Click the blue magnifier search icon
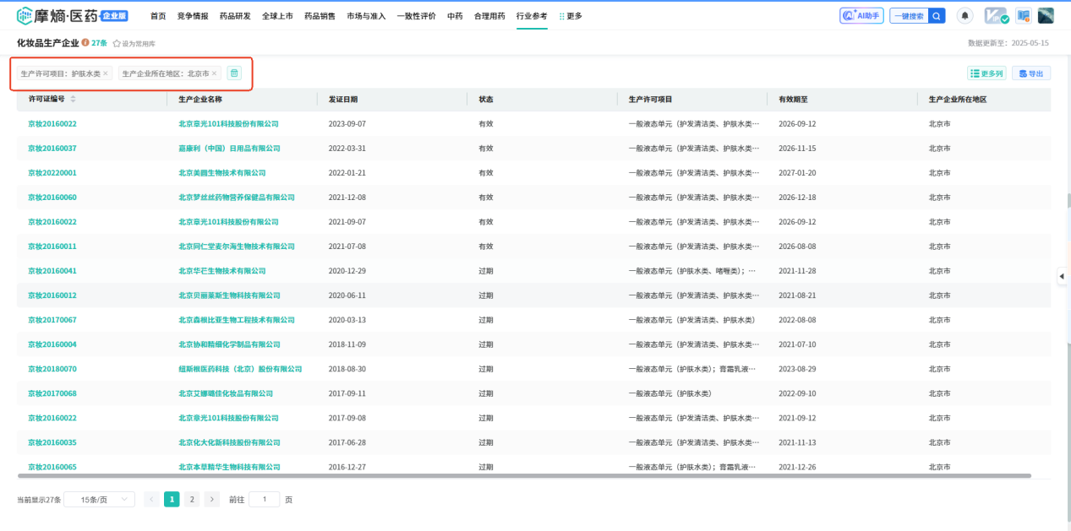Screen dimensions: 1071x531 coord(937,16)
